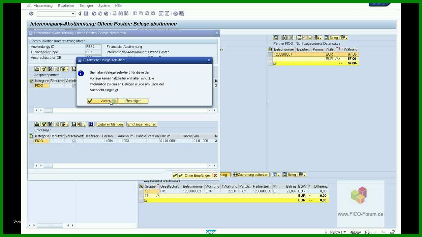This screenshot has height=237, width=422.
Task: Click Zuordnung aufheben button
Action: [x=251, y=174]
